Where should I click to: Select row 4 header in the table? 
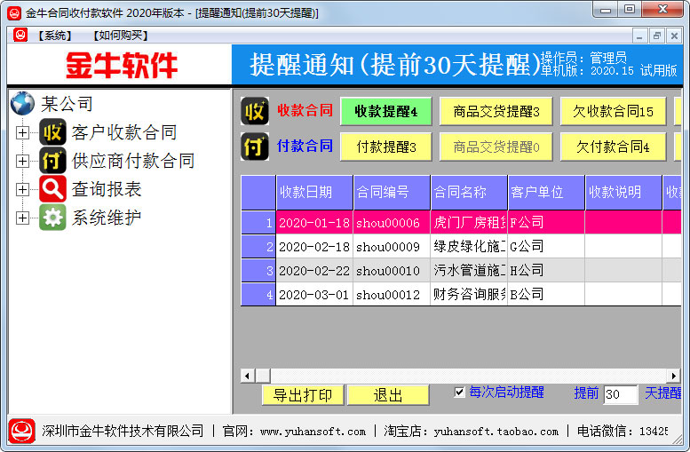click(x=258, y=295)
